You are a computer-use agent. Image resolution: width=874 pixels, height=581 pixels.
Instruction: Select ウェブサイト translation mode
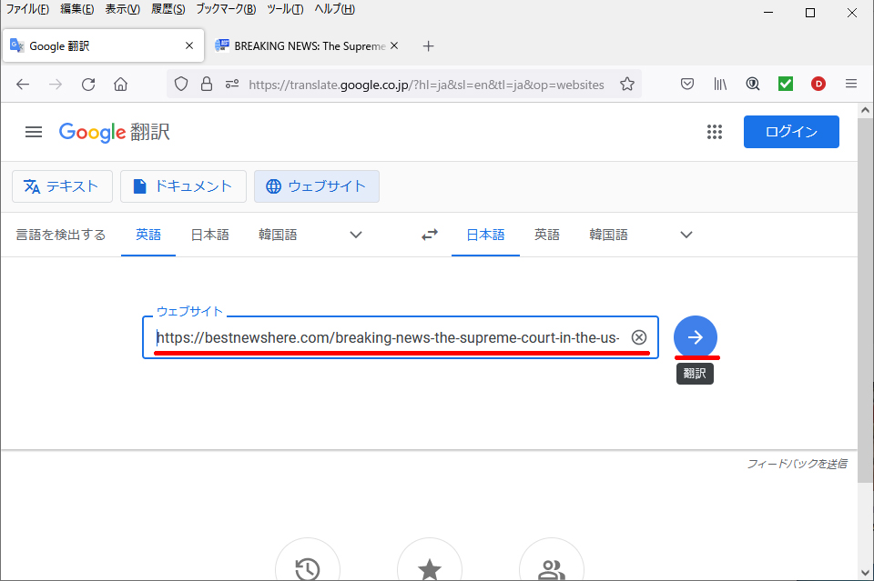(317, 186)
